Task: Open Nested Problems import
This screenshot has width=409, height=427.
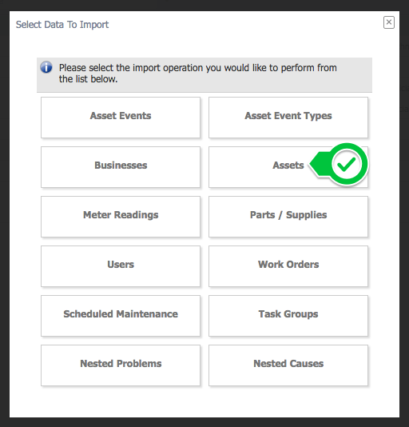Action: coord(121,365)
